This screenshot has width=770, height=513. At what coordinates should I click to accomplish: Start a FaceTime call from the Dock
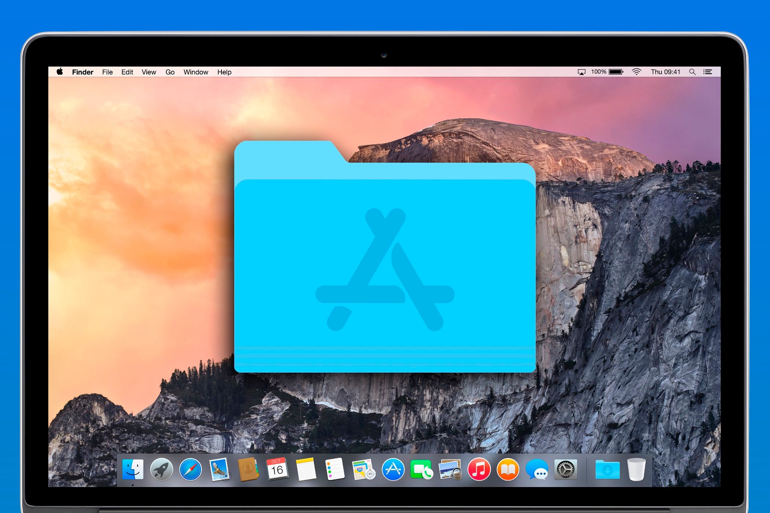pos(422,469)
